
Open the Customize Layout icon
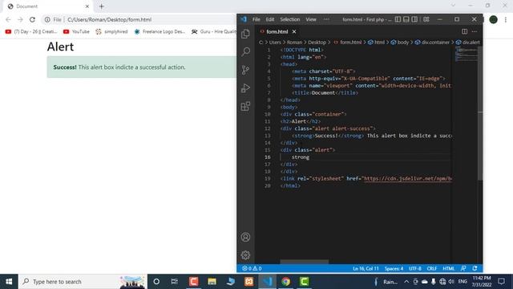tap(426, 19)
